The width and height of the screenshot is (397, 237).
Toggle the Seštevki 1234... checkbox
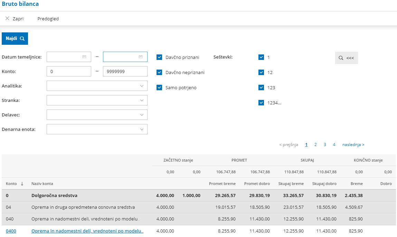pyautogui.click(x=261, y=103)
